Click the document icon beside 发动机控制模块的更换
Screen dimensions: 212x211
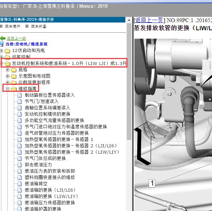pyautogui.click(x=20, y=114)
